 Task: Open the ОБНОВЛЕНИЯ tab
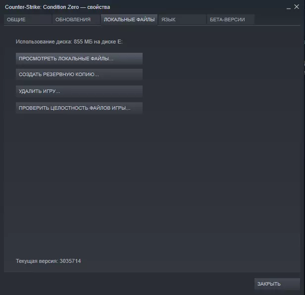[76, 20]
